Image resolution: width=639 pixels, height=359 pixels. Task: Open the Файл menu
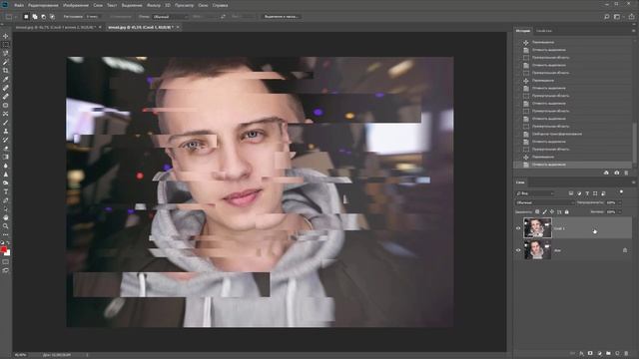(19, 5)
